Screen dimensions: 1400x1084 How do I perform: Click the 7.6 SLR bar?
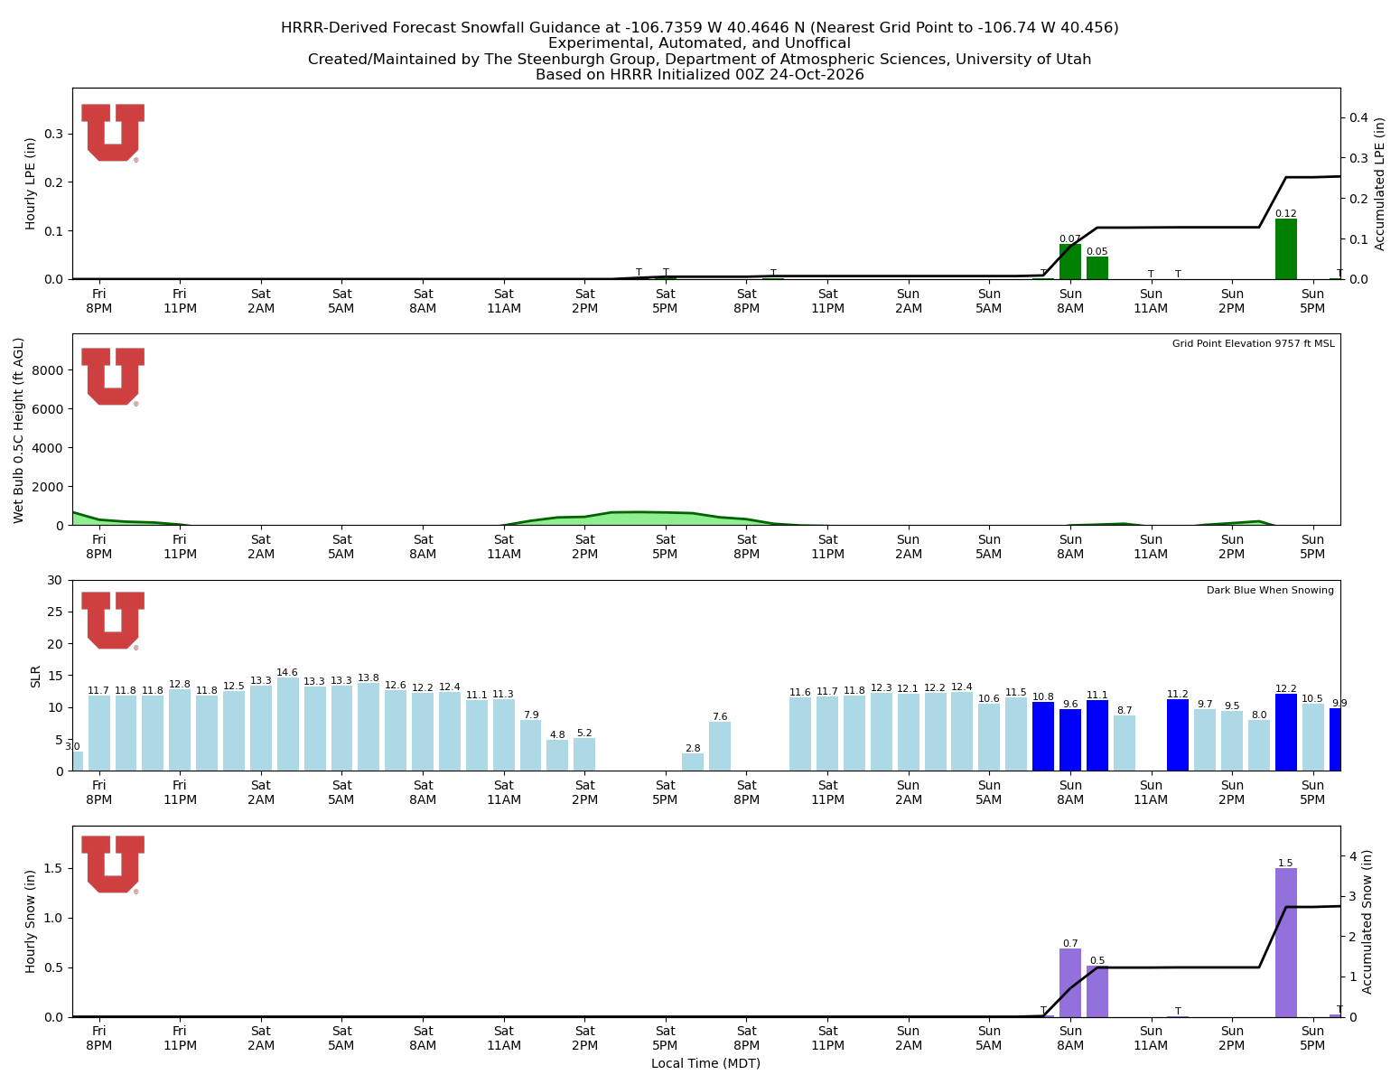pyautogui.click(x=720, y=746)
